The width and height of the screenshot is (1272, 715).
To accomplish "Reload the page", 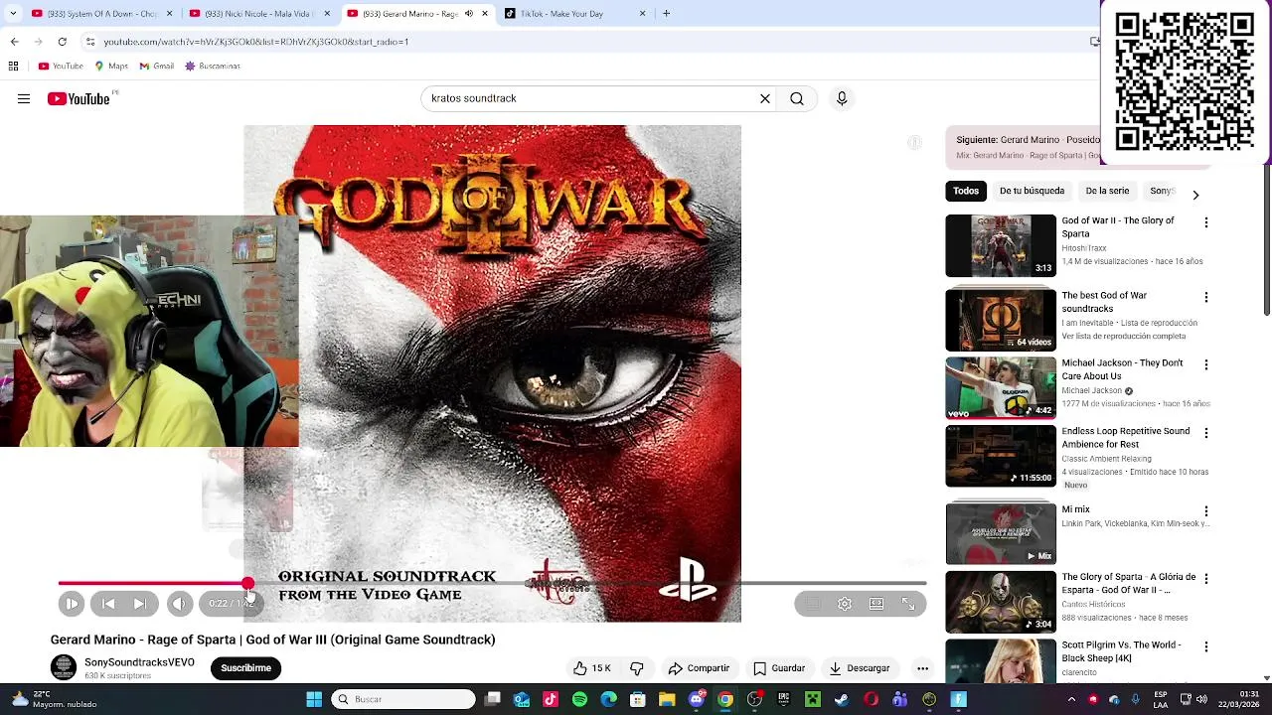I will [62, 42].
